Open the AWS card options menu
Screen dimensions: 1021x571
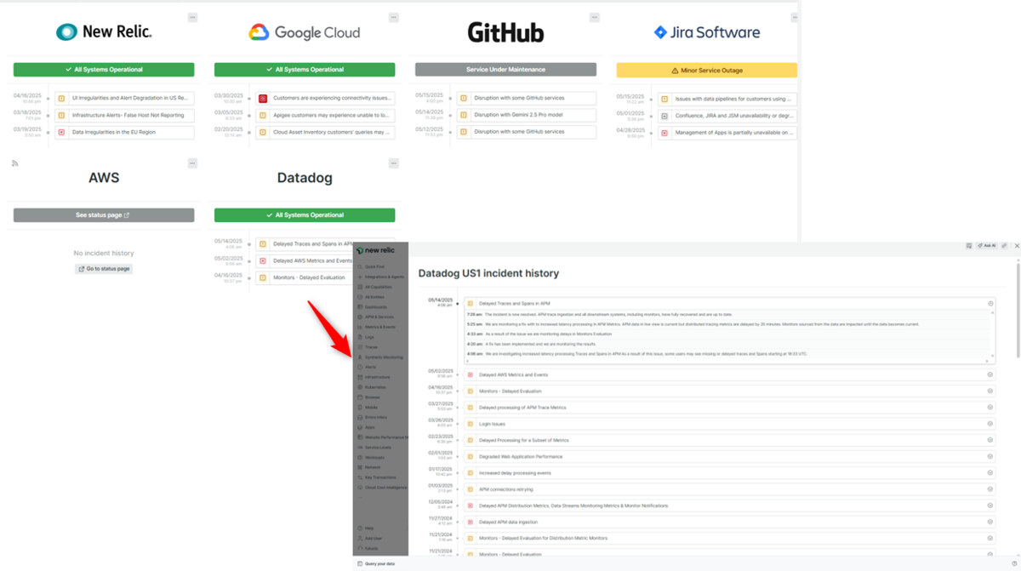point(192,163)
